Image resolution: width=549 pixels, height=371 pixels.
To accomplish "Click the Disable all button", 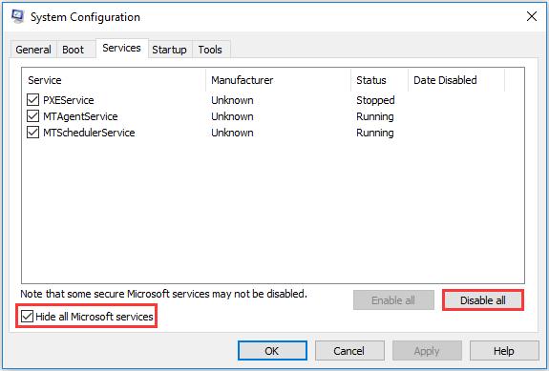I will [x=483, y=300].
